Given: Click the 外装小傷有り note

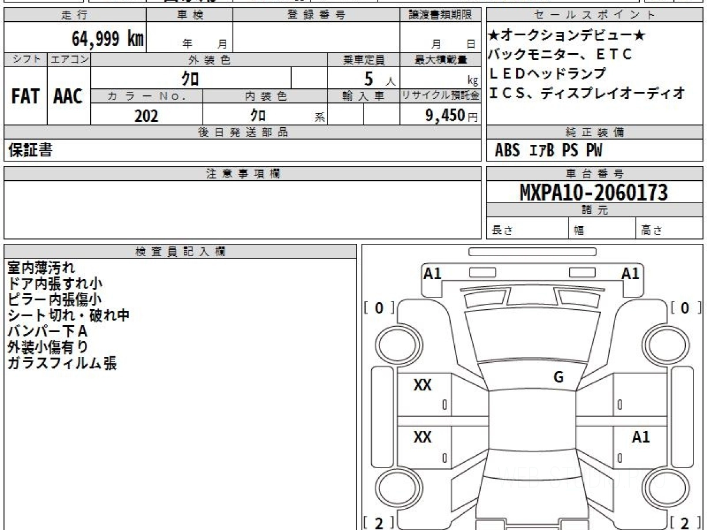Looking at the screenshot, I should coord(48,347).
